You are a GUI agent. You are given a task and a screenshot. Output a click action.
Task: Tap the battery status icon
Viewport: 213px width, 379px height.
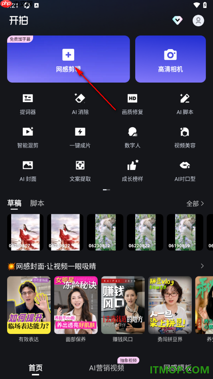(x=205, y=5)
